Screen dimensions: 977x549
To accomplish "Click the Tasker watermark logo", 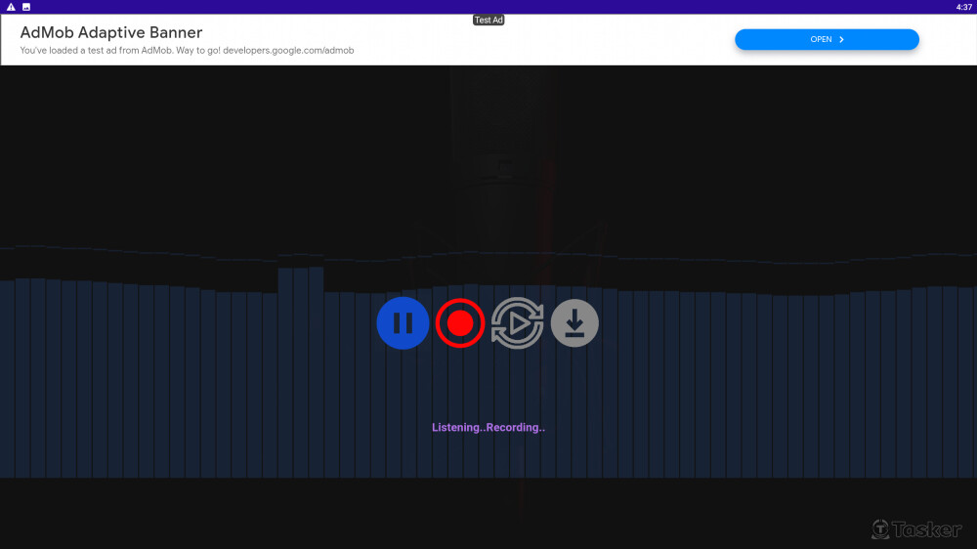I will pos(915,528).
